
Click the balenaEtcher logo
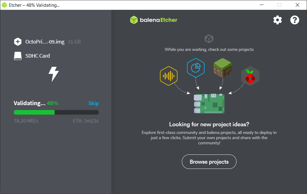click(154, 20)
